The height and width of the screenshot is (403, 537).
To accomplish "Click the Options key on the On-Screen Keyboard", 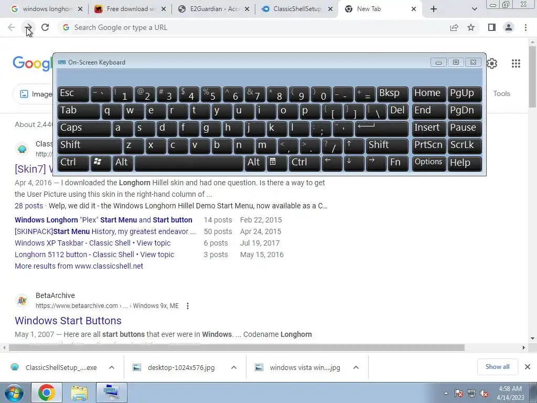I will [x=429, y=163].
